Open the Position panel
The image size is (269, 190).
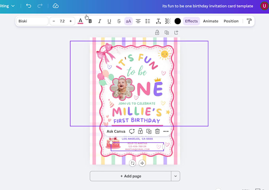point(231,21)
